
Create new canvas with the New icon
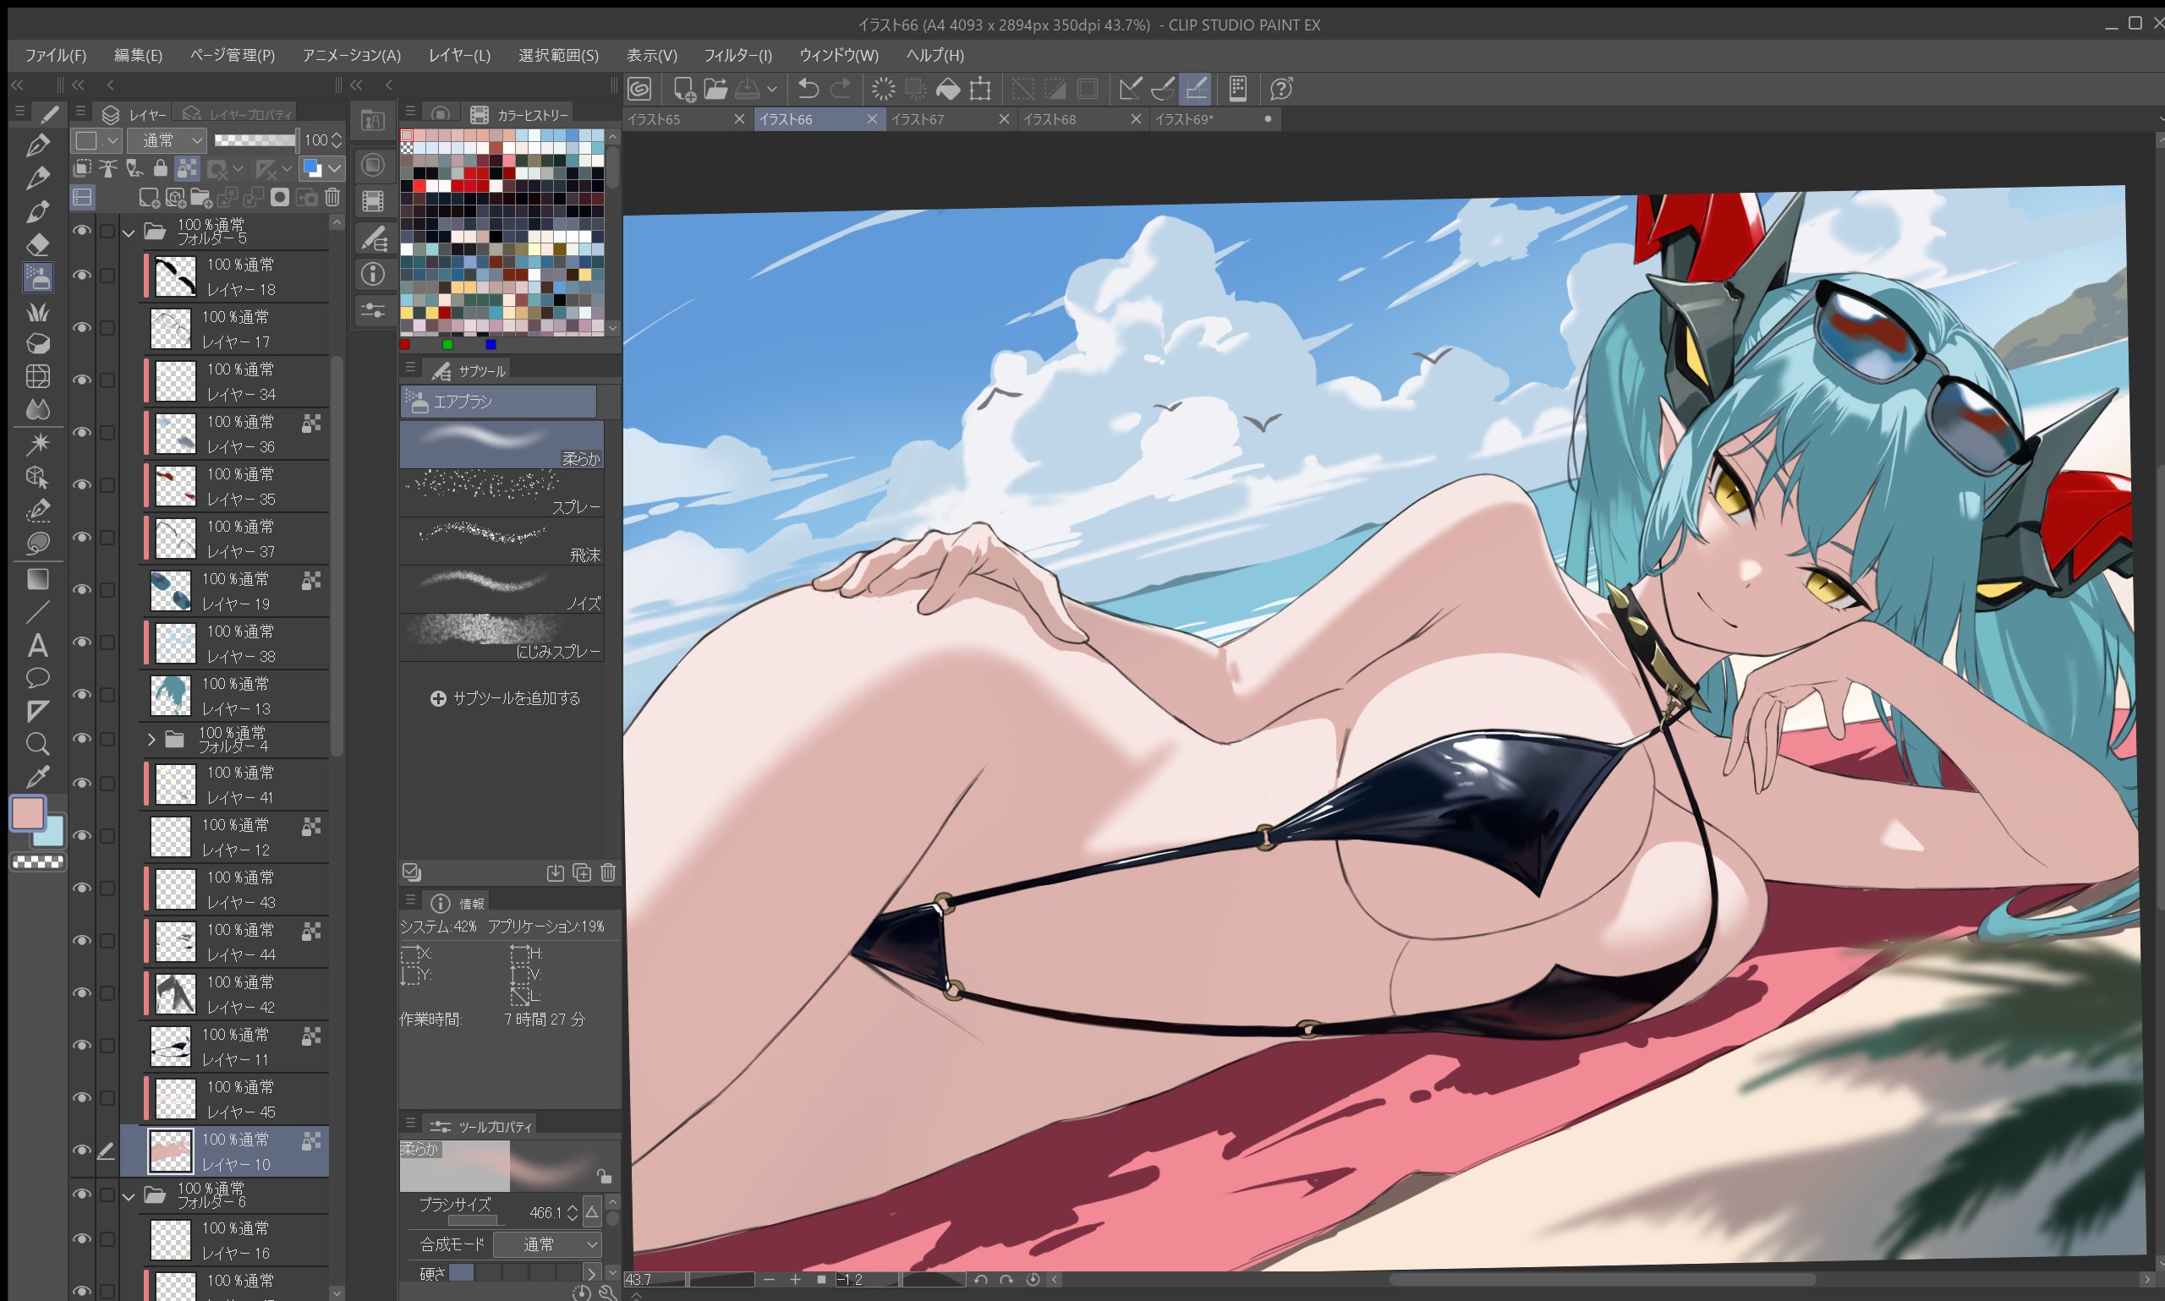684,89
